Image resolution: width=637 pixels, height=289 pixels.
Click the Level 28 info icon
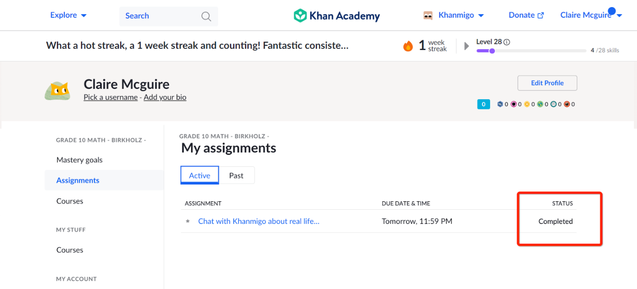click(507, 42)
